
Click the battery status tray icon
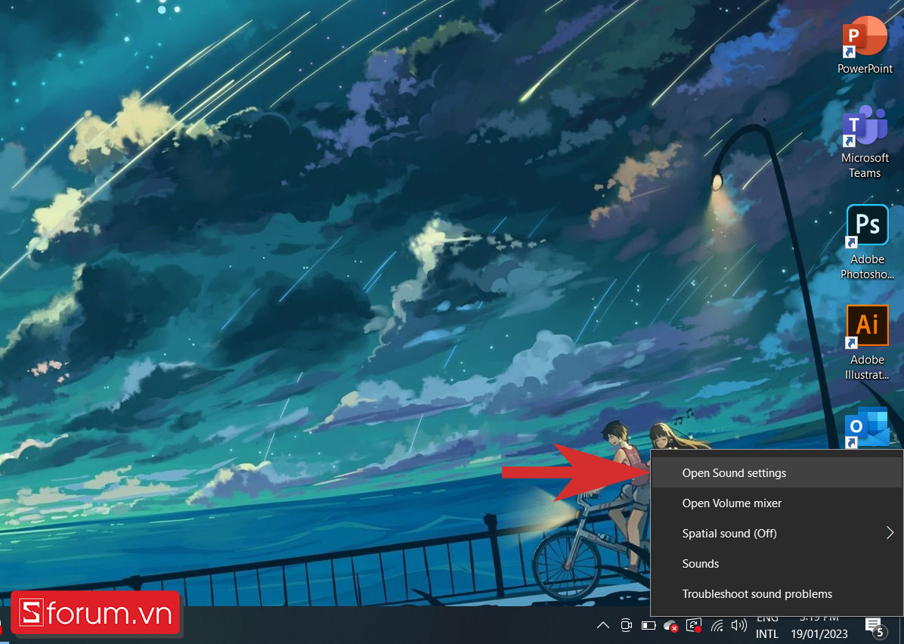(649, 626)
